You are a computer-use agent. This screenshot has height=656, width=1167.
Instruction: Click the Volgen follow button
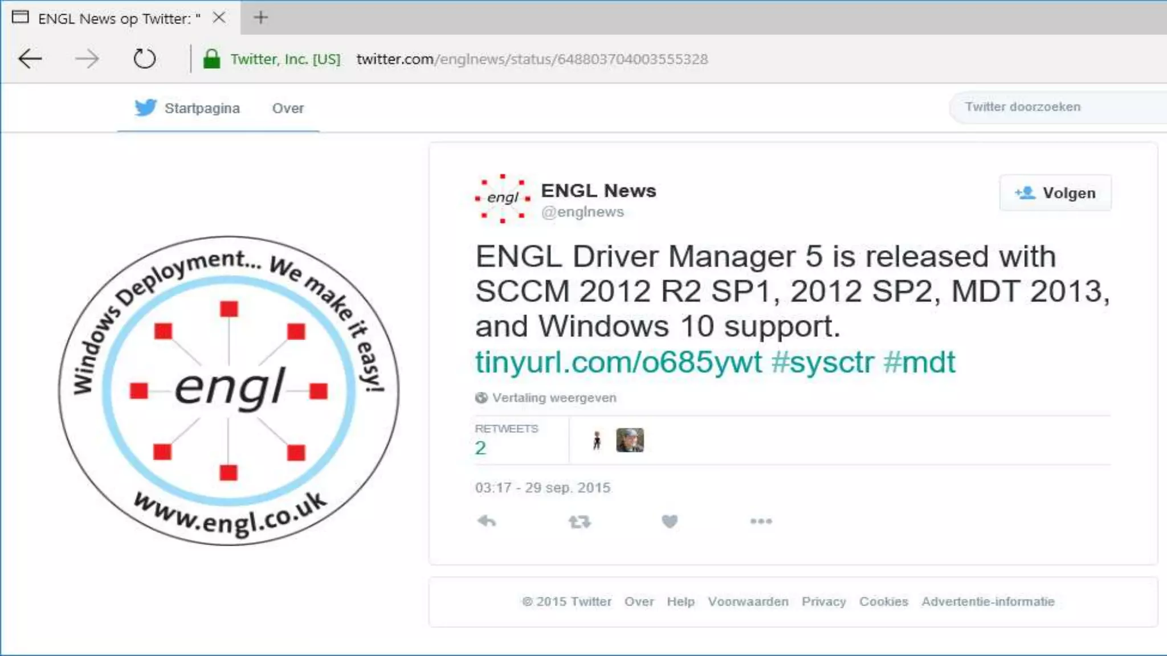1055,193
